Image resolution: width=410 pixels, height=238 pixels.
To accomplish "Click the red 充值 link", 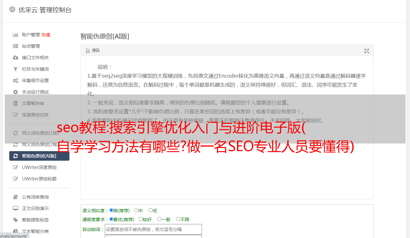I will 46,35.
